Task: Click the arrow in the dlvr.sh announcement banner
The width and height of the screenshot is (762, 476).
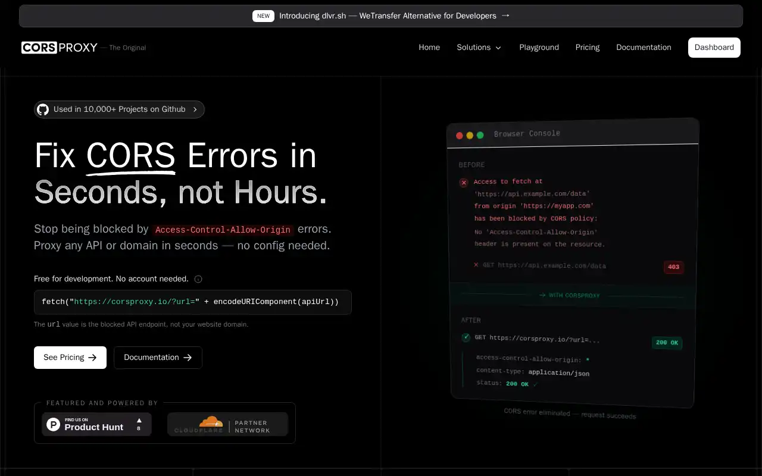Action: pyautogui.click(x=505, y=16)
